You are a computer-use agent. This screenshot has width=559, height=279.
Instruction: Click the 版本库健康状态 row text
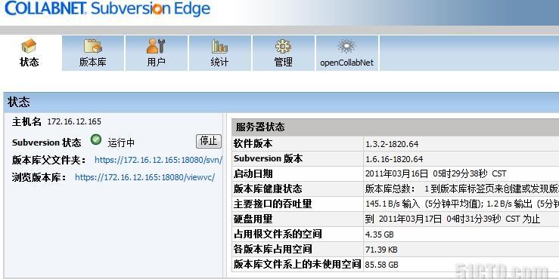268,189
